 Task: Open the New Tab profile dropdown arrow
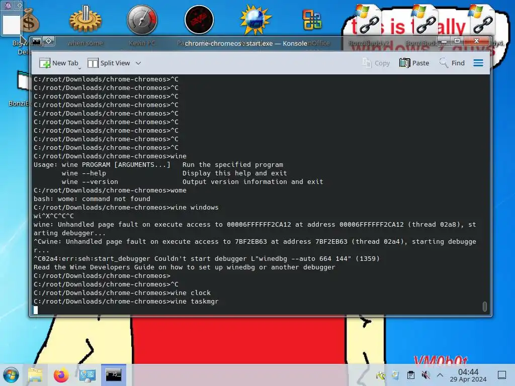pyautogui.click(x=79, y=68)
